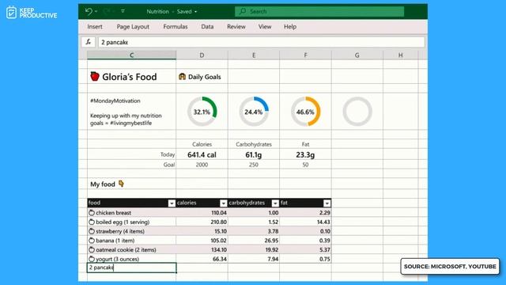The width and height of the screenshot is (506, 285).
Task: Select column H header
Action: tap(401, 55)
